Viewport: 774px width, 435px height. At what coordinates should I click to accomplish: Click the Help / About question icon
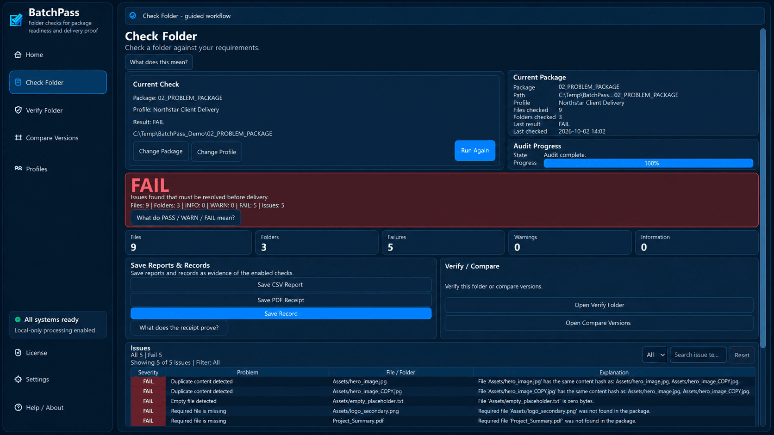tap(18, 407)
